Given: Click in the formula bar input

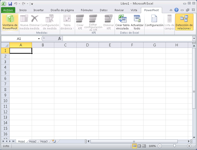Looking at the screenshot, I should tap(127, 39).
